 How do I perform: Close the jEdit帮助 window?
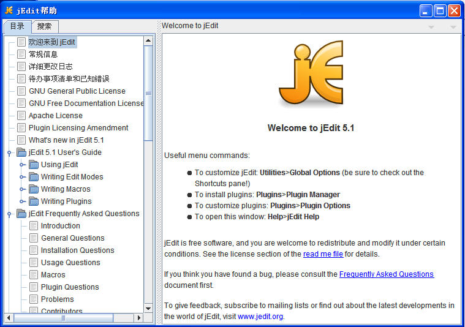tap(455, 11)
